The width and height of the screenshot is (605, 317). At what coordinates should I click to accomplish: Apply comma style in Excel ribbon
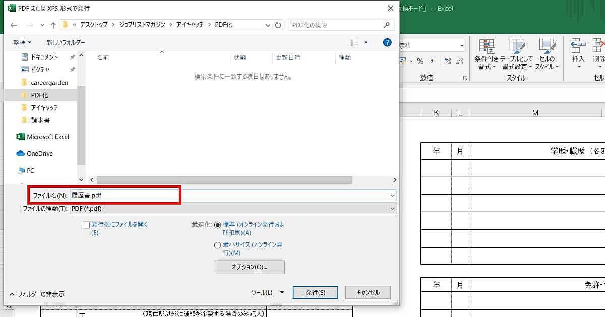tap(433, 61)
